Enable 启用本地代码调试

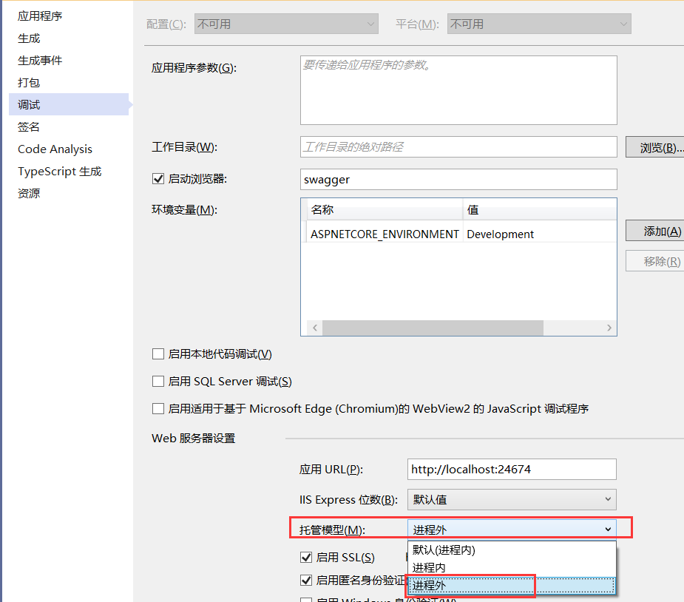point(158,354)
